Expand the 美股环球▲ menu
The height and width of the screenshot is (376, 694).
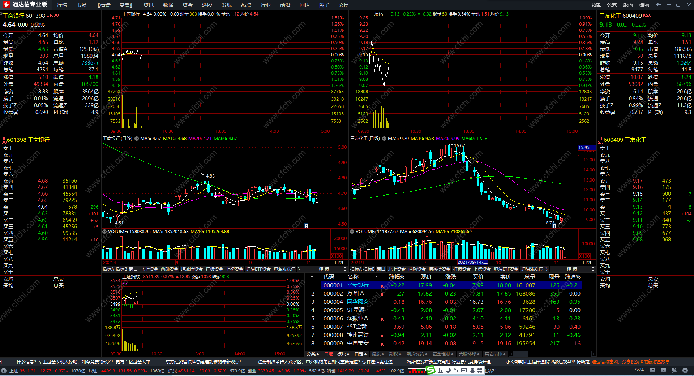pos(469,354)
